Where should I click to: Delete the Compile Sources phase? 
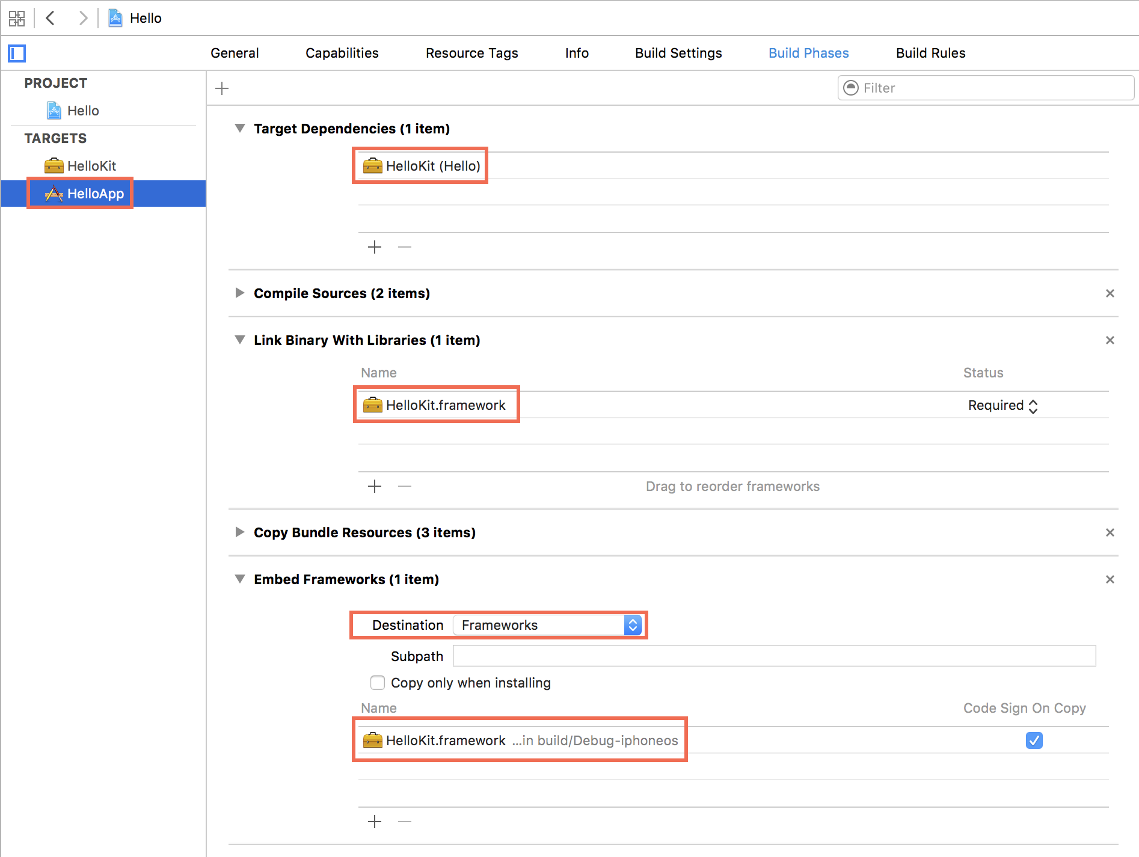coord(1110,293)
